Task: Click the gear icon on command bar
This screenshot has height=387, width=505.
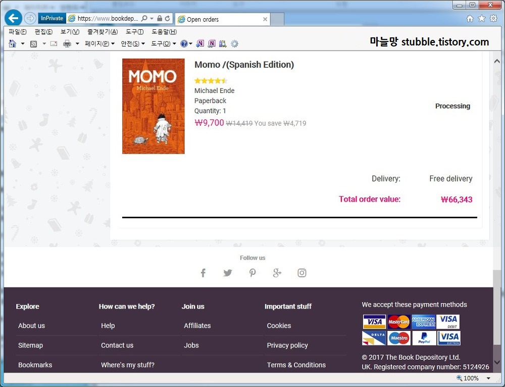Action: click(x=234, y=43)
